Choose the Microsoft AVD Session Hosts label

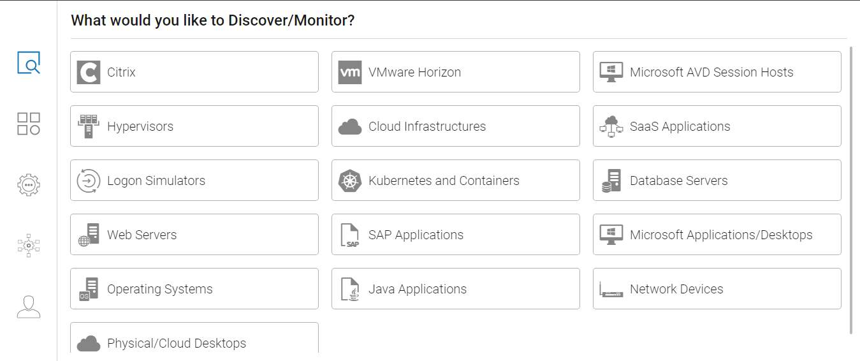click(711, 72)
